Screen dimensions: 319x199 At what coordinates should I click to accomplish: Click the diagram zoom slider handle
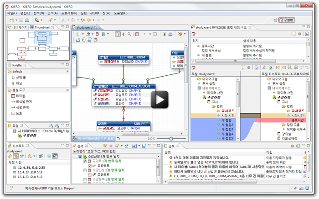point(171,139)
